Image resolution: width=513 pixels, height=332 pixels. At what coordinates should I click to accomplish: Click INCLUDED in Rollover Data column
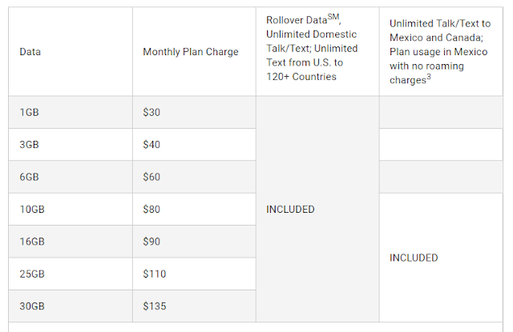(290, 210)
